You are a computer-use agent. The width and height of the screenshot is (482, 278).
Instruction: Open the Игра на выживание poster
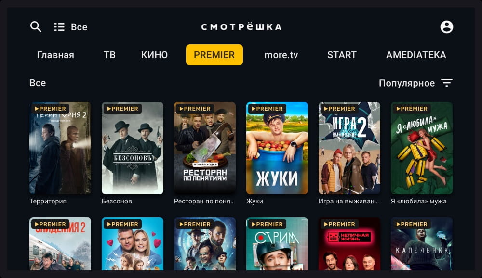(x=349, y=148)
